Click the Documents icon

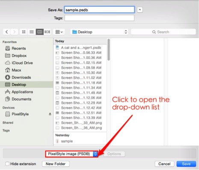tap(8, 99)
